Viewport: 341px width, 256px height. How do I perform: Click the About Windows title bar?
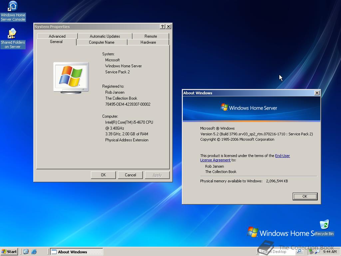point(248,93)
